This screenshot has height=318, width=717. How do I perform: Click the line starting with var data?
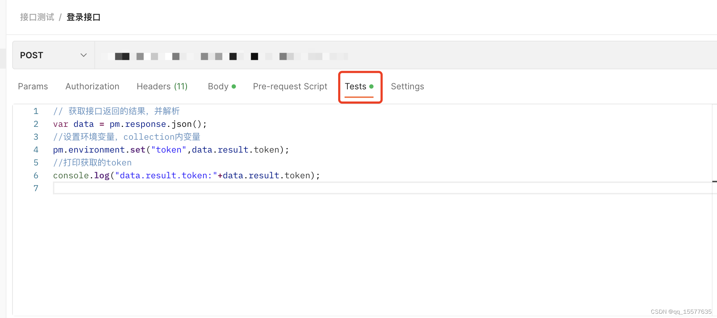130,124
